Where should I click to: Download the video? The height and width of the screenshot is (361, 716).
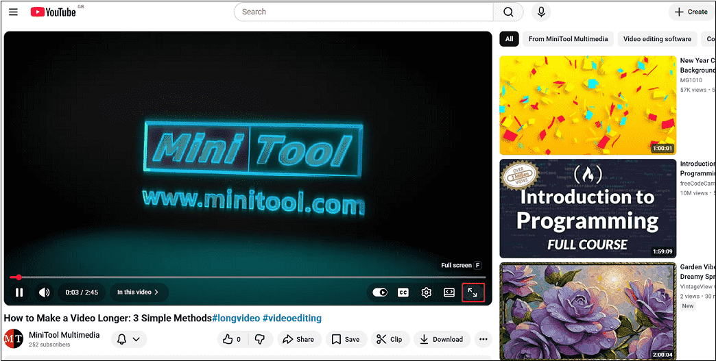pos(442,339)
